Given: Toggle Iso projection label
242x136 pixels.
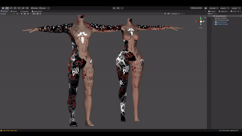Looking at the screenshot, I should 201,28.
